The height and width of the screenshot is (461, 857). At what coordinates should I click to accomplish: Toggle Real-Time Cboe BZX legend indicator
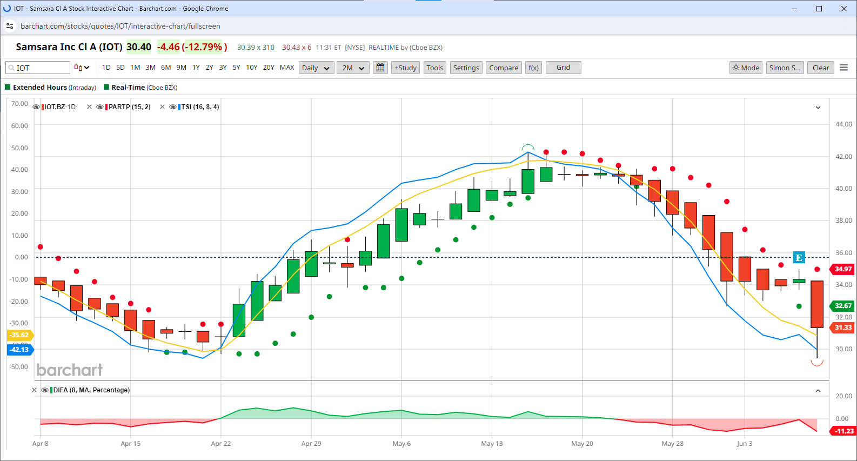(106, 87)
